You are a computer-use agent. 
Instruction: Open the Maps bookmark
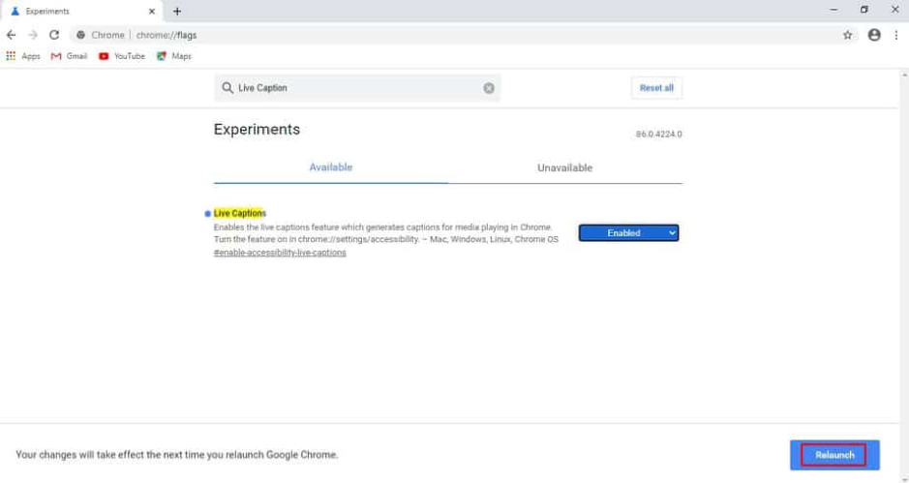click(x=173, y=56)
